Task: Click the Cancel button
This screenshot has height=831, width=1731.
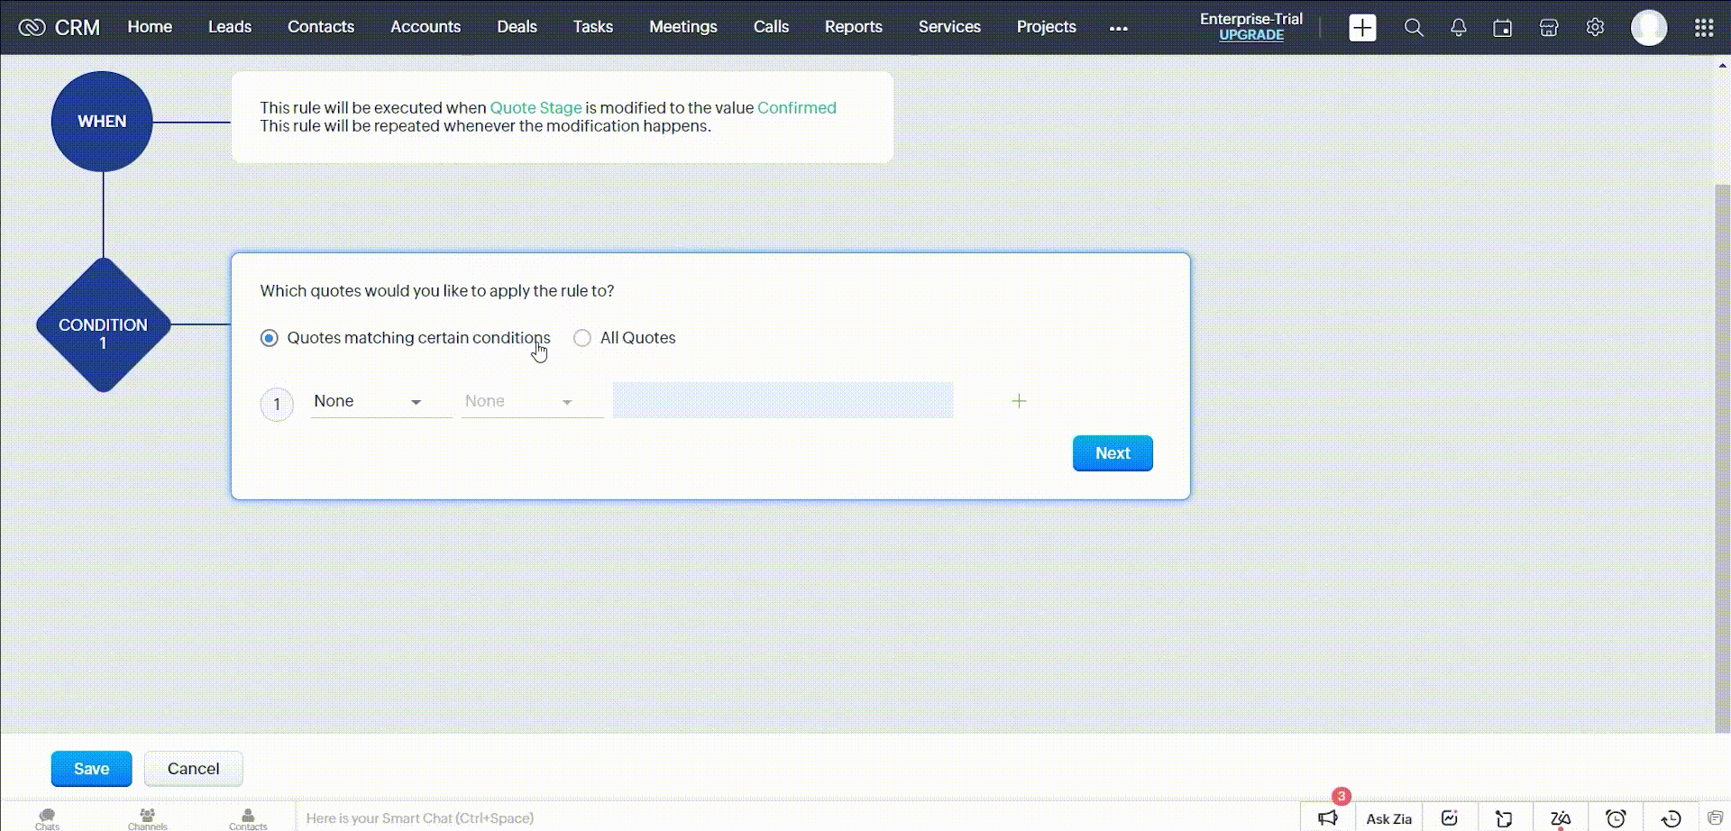Action: point(193,769)
